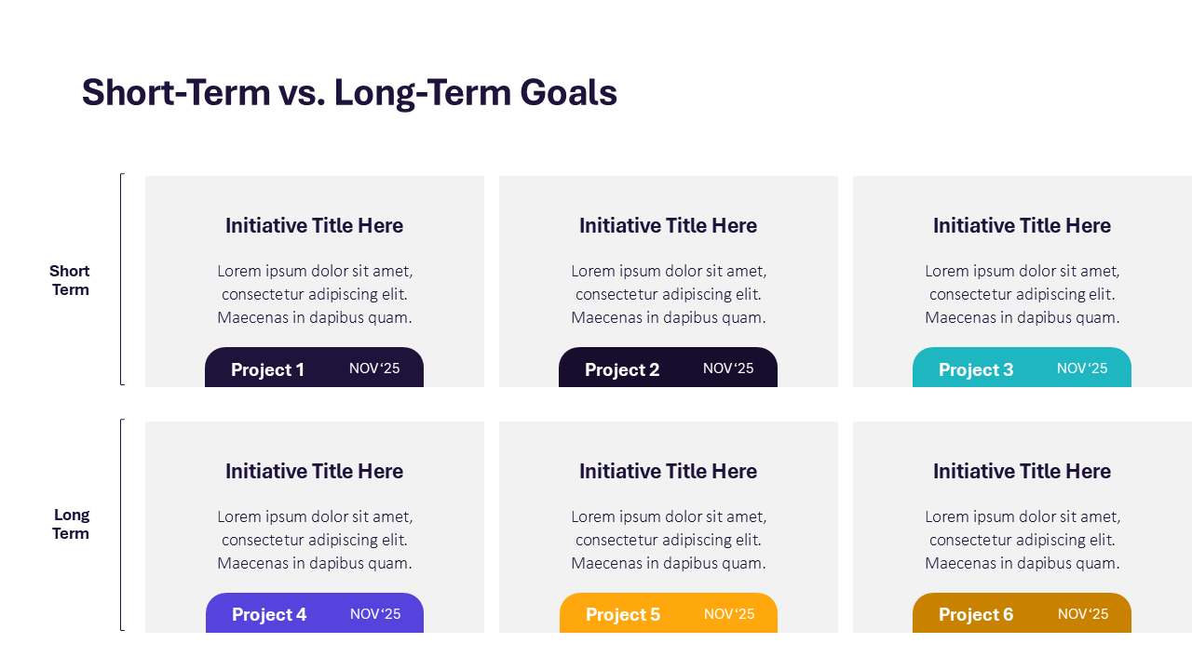Select the Project 2 label

pos(622,369)
